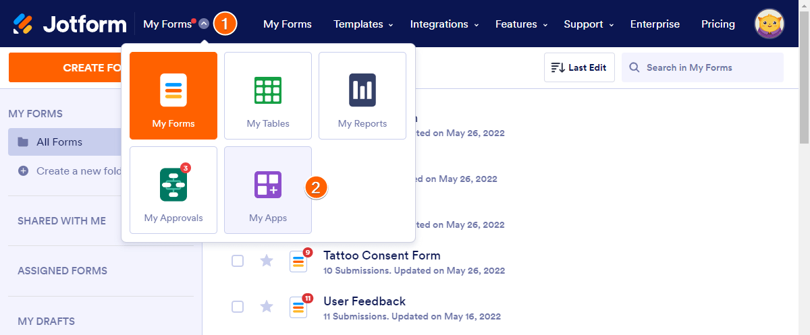Click the orange My Forms tile
The height and width of the screenshot is (335, 810).
click(x=173, y=96)
